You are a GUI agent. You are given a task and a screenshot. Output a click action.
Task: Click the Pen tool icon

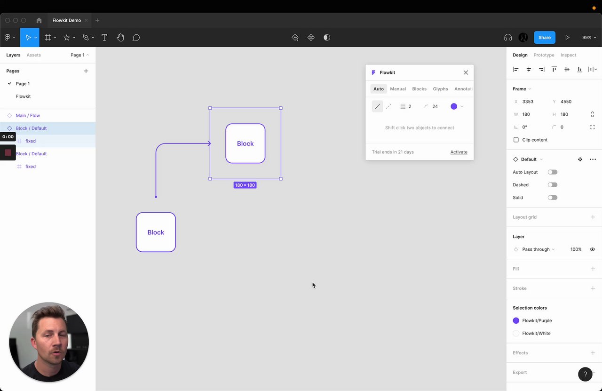pos(86,38)
